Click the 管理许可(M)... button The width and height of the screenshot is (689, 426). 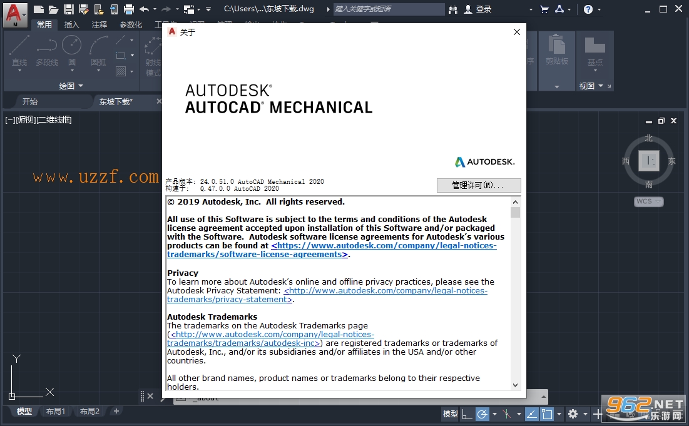(x=479, y=185)
